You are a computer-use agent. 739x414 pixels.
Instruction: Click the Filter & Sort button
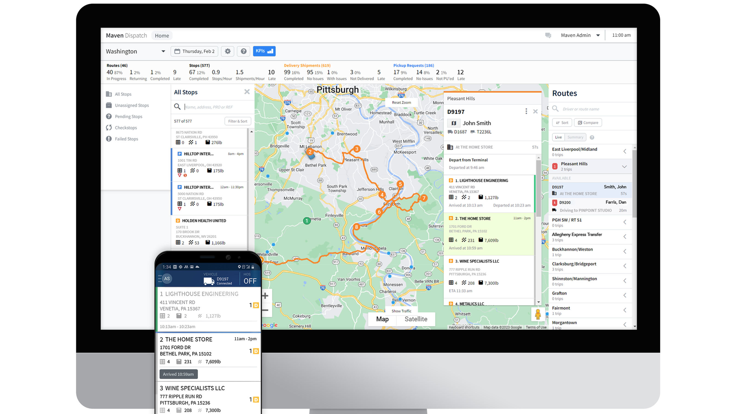(x=237, y=121)
